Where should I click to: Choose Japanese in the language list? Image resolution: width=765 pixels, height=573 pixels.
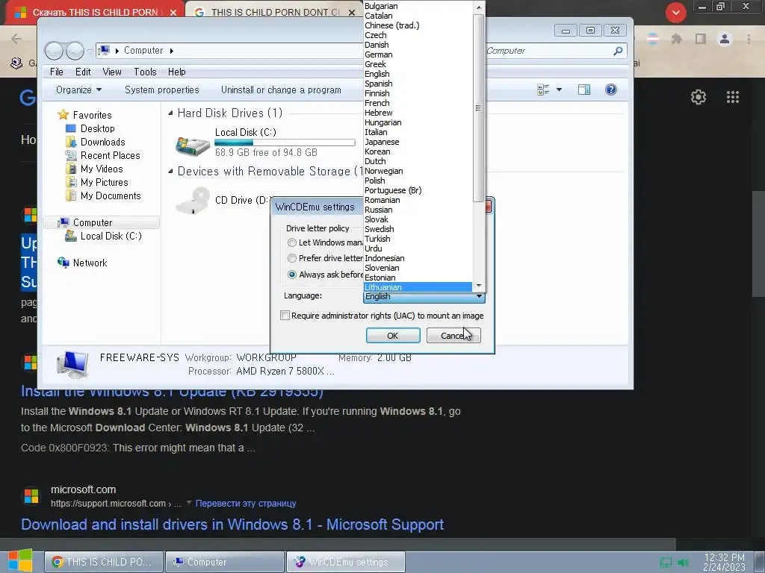pos(418,142)
